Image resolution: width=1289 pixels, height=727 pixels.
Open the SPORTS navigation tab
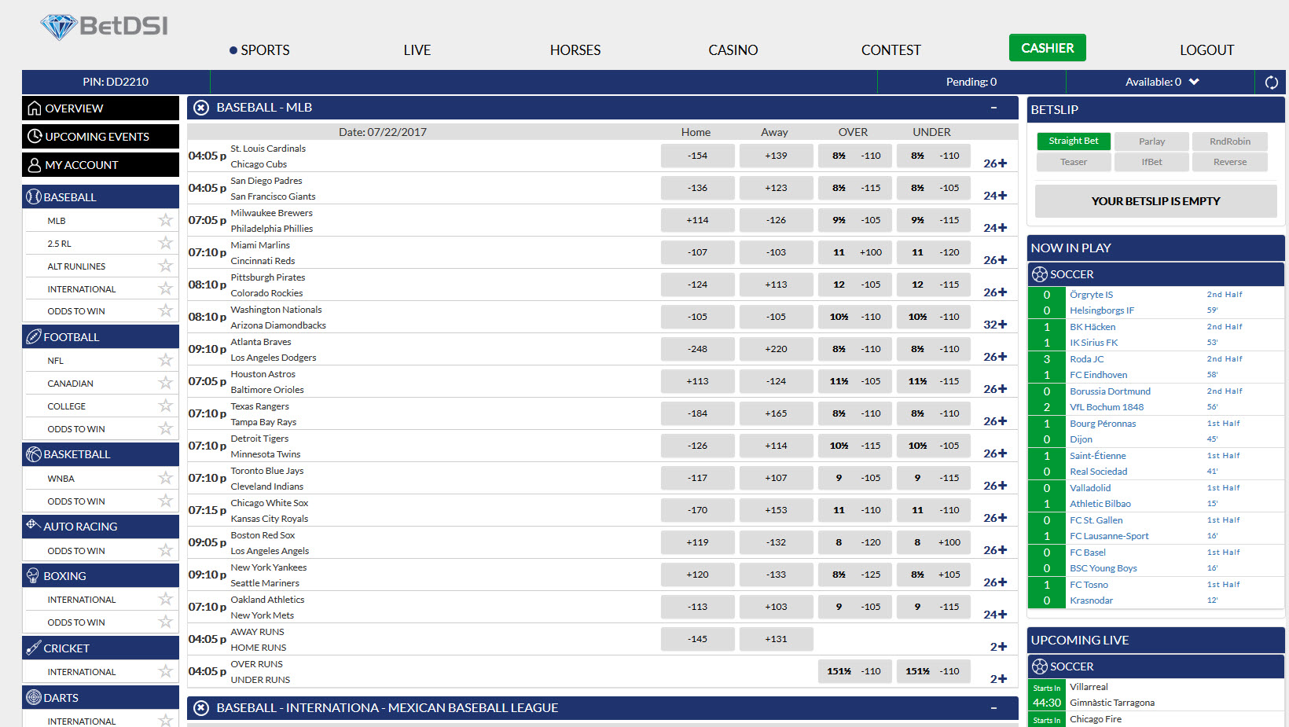coord(265,50)
